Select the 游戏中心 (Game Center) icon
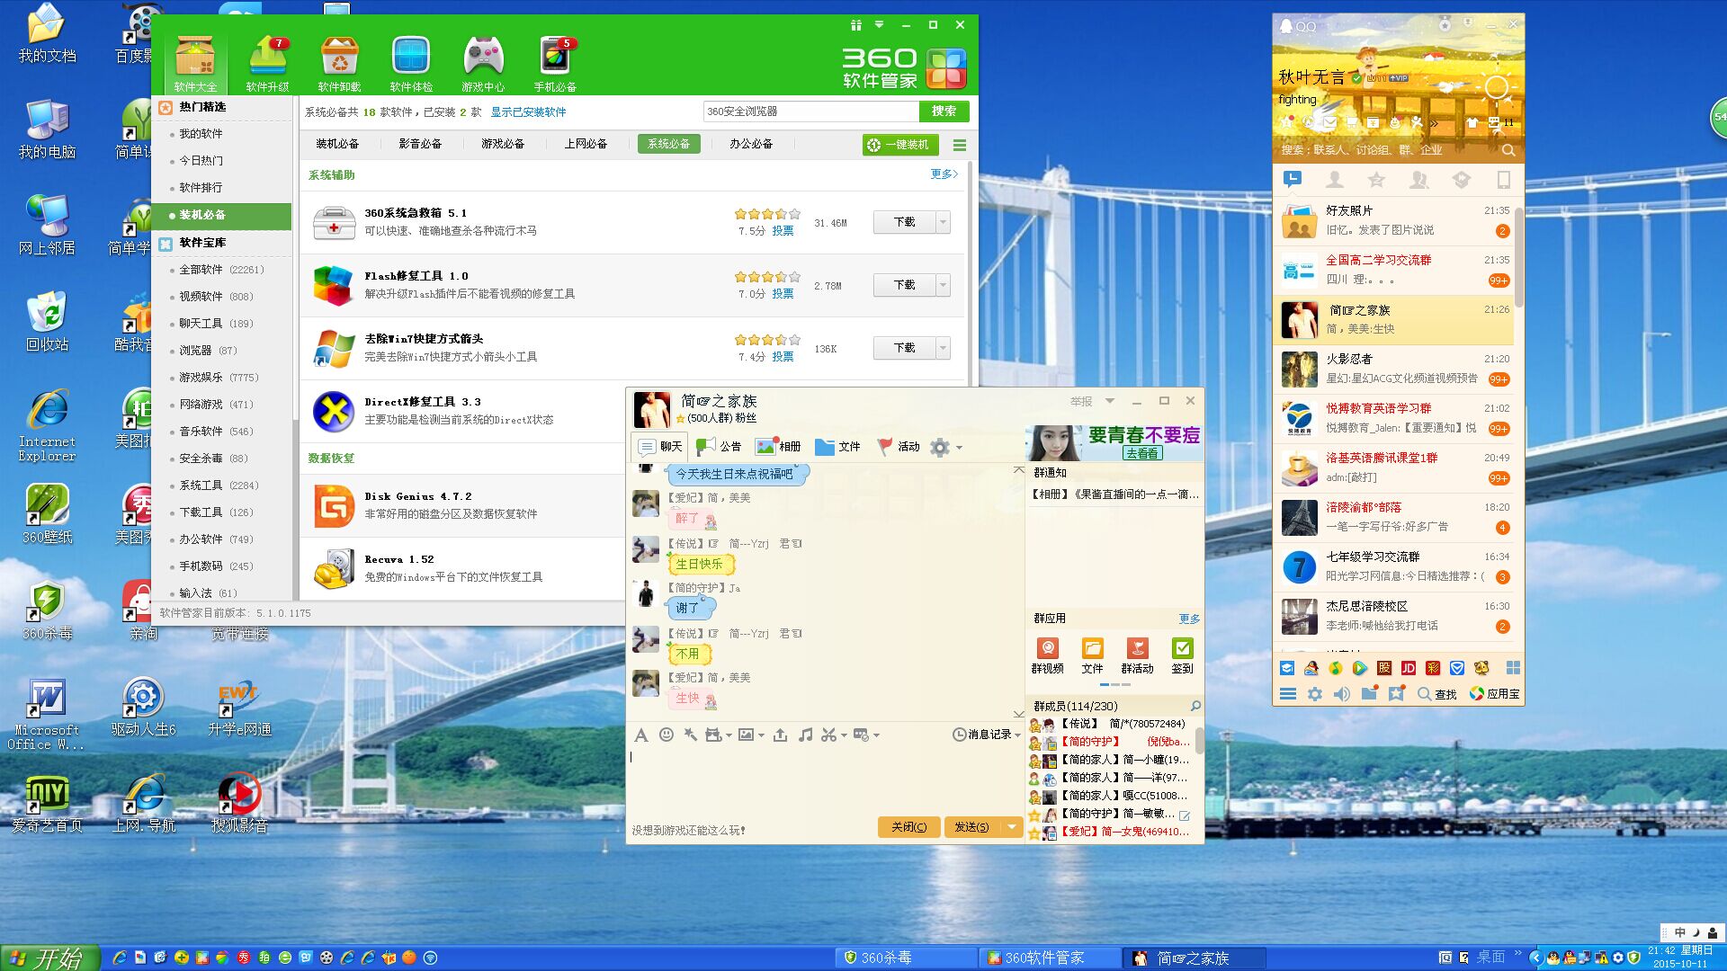Image resolution: width=1727 pixels, height=971 pixels. [484, 61]
